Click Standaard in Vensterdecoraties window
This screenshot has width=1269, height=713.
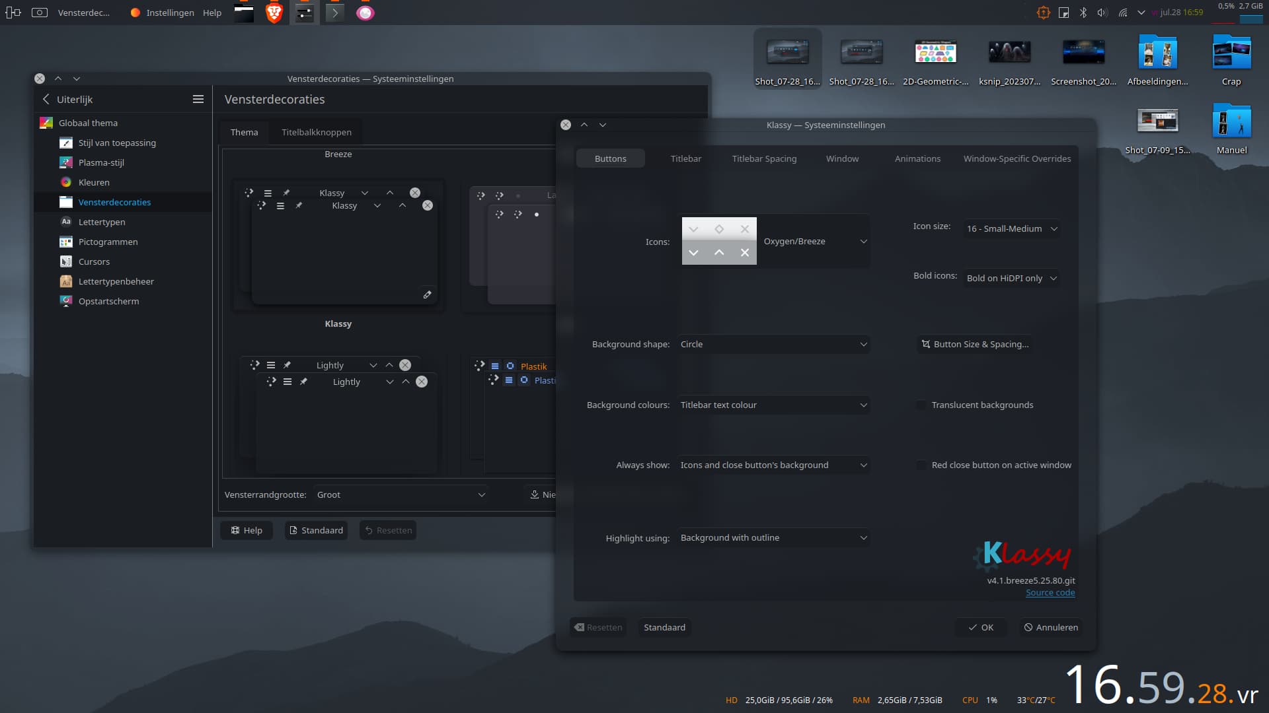coord(317,530)
